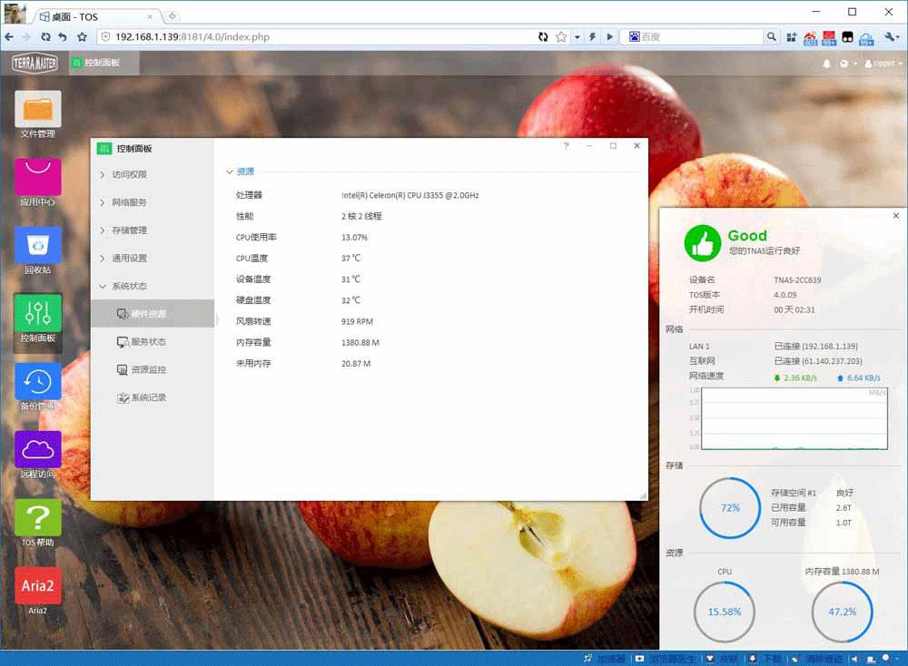The image size is (908, 666).
Task: Open the 应用中心 app center
Action: 36,177
